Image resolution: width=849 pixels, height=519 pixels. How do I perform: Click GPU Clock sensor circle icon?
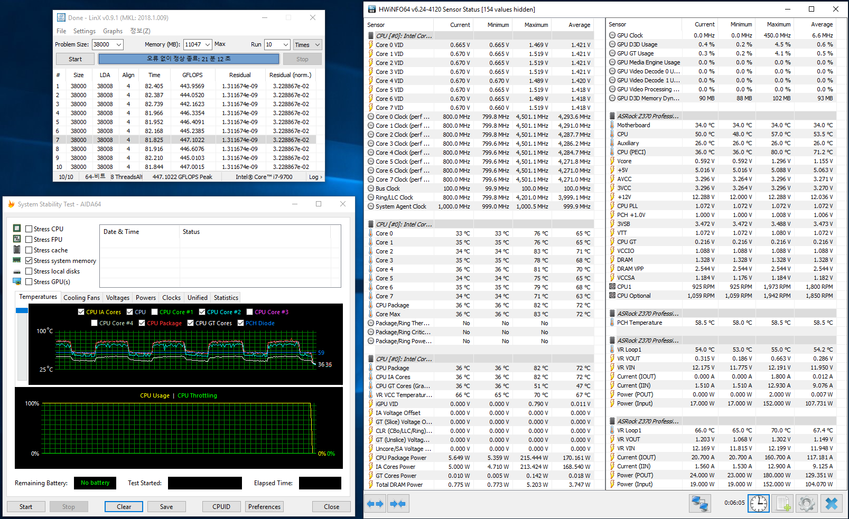click(612, 35)
